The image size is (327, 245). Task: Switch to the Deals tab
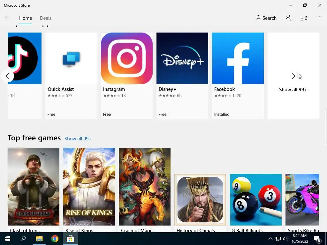click(x=46, y=18)
